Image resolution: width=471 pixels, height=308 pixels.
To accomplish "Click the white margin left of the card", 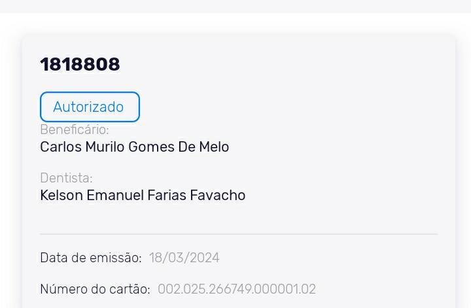I will tap(10, 163).
